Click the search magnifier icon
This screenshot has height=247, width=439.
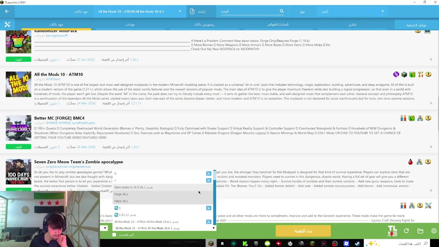282,11
